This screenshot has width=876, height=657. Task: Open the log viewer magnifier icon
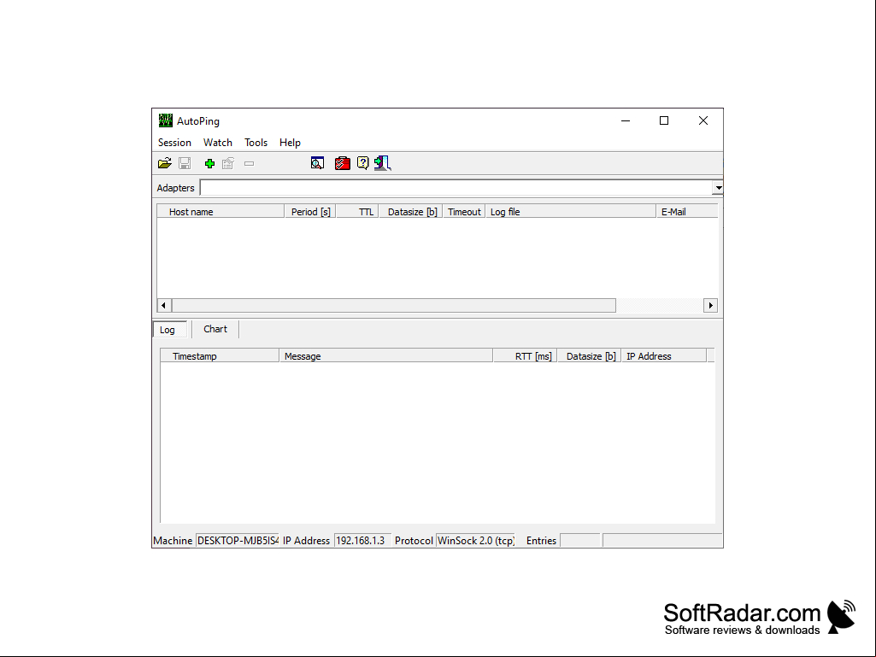[317, 163]
